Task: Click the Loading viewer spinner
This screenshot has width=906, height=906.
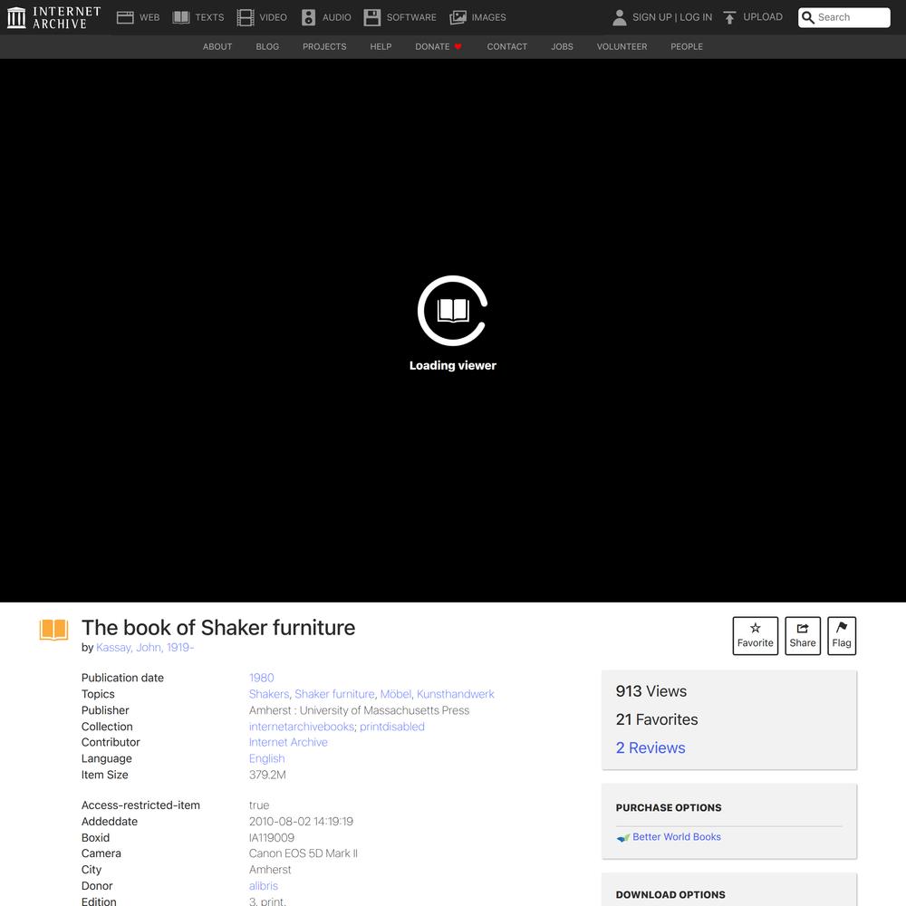Action: point(453,311)
